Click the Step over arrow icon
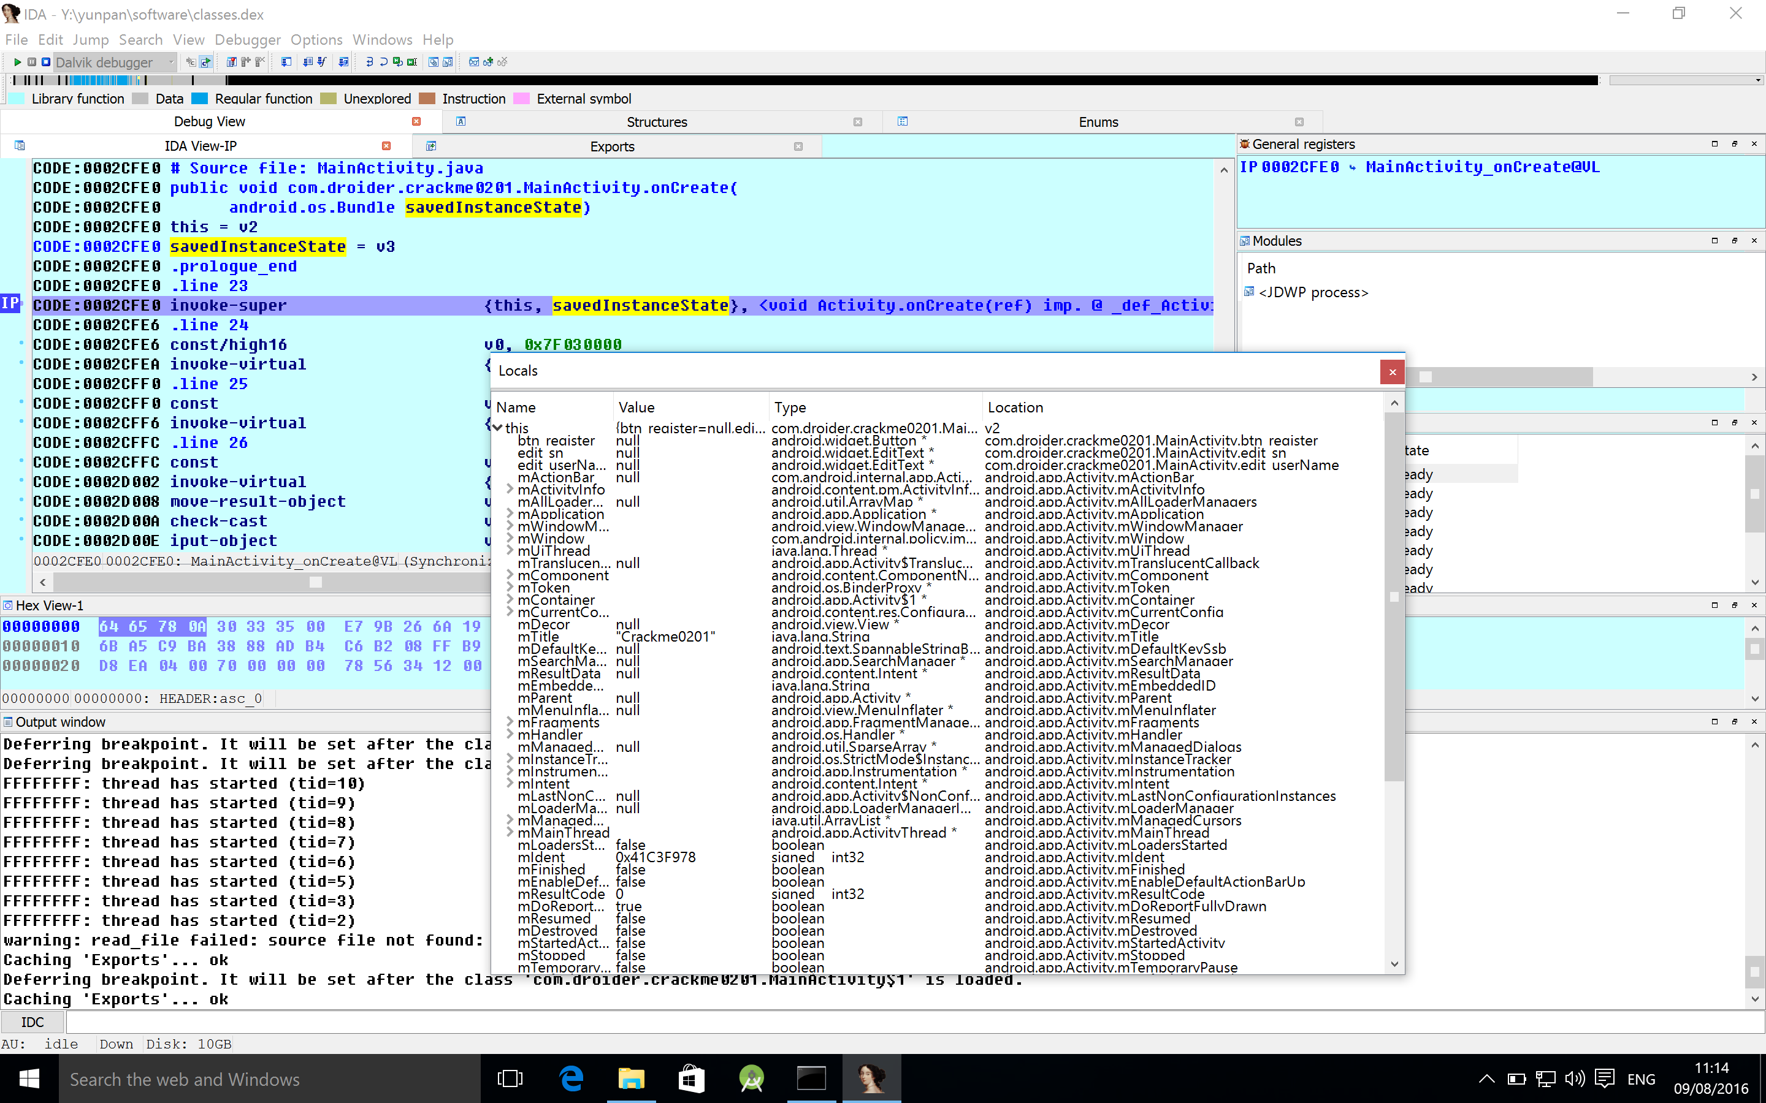Screen dimensions: 1766x1103 point(384,62)
